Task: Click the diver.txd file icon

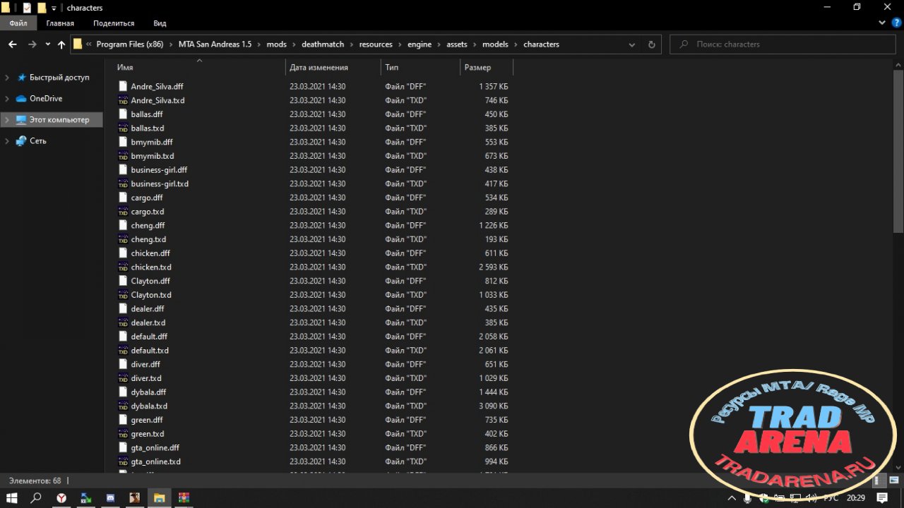Action: coord(123,378)
